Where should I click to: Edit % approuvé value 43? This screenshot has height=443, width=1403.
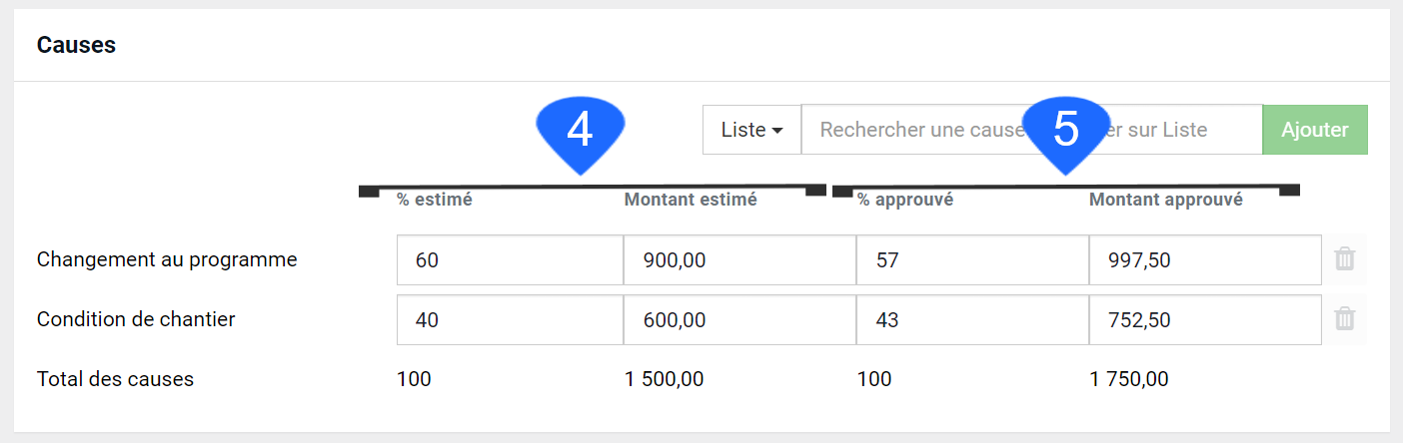pos(972,320)
